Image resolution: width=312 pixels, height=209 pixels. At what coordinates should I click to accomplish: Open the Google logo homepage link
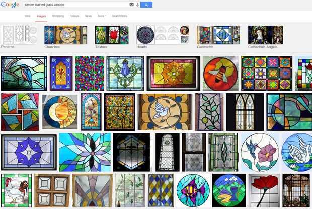[x=10, y=5]
